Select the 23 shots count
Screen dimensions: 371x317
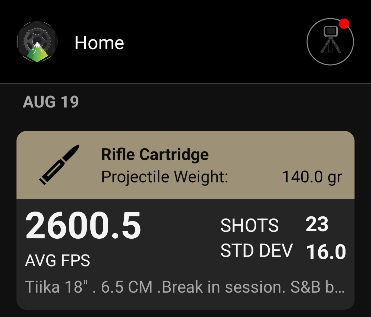(x=317, y=224)
